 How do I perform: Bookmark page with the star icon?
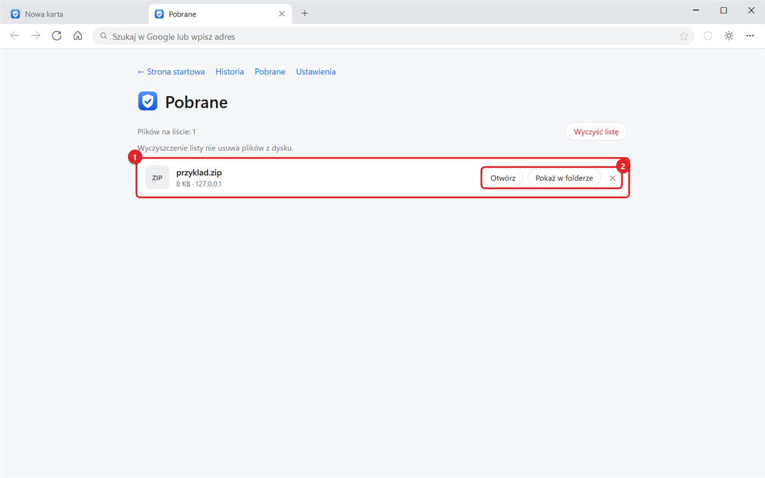pos(684,36)
